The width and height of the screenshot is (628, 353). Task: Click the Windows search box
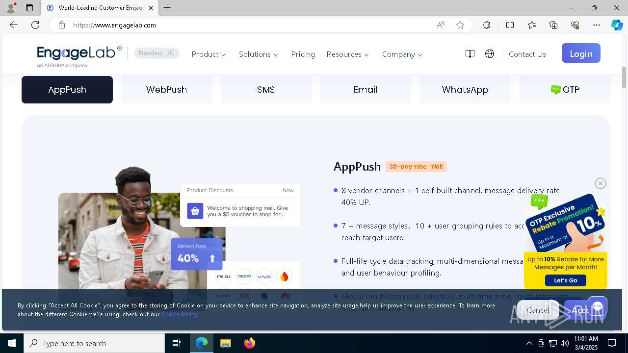pyautogui.click(x=94, y=343)
